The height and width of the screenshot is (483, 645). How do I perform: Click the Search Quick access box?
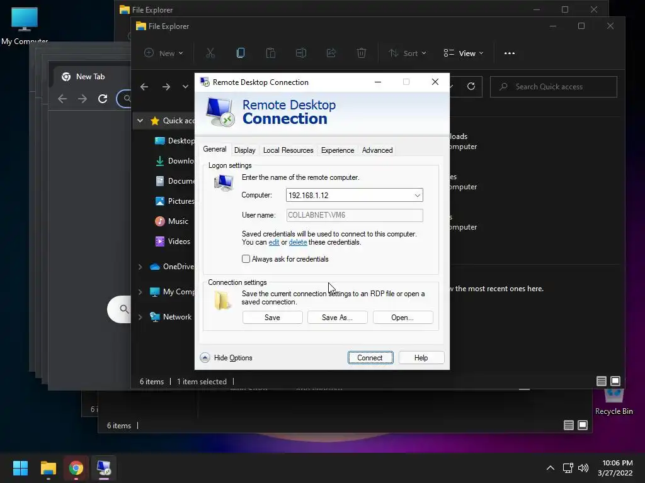click(553, 87)
